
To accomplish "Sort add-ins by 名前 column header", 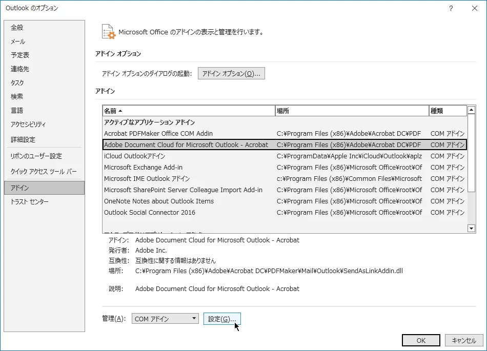I will [x=189, y=111].
